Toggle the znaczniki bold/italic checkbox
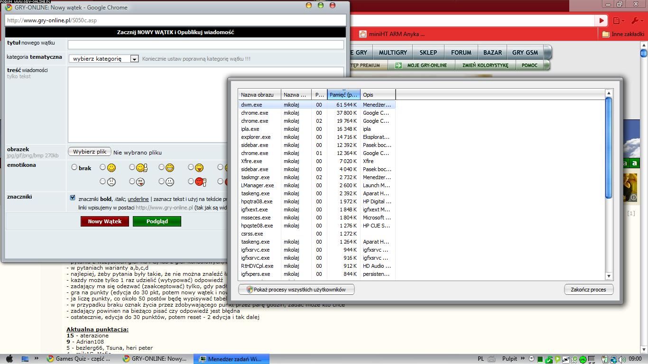 click(x=73, y=198)
